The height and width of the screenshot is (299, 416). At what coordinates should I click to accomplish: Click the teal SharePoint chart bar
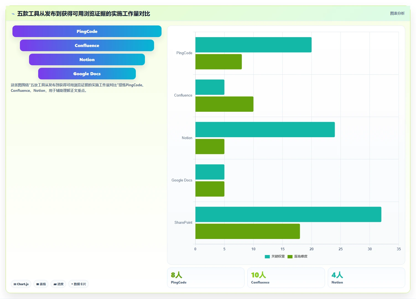288,214
